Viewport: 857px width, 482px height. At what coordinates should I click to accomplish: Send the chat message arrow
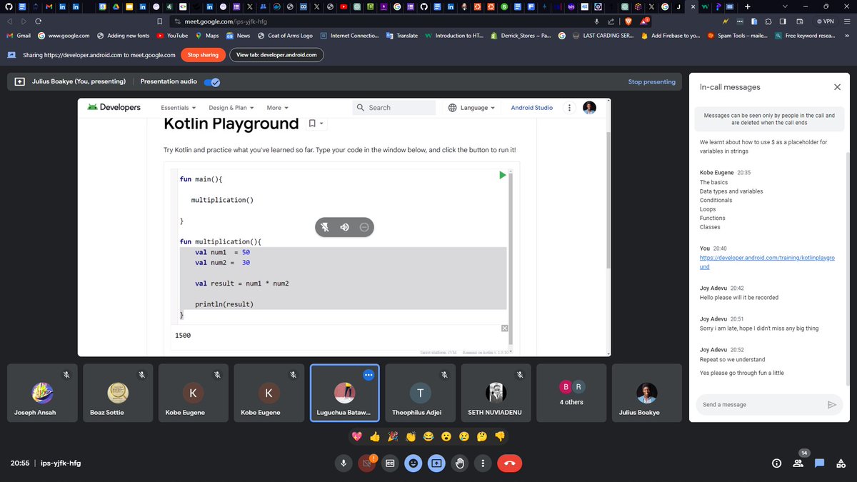click(x=831, y=404)
